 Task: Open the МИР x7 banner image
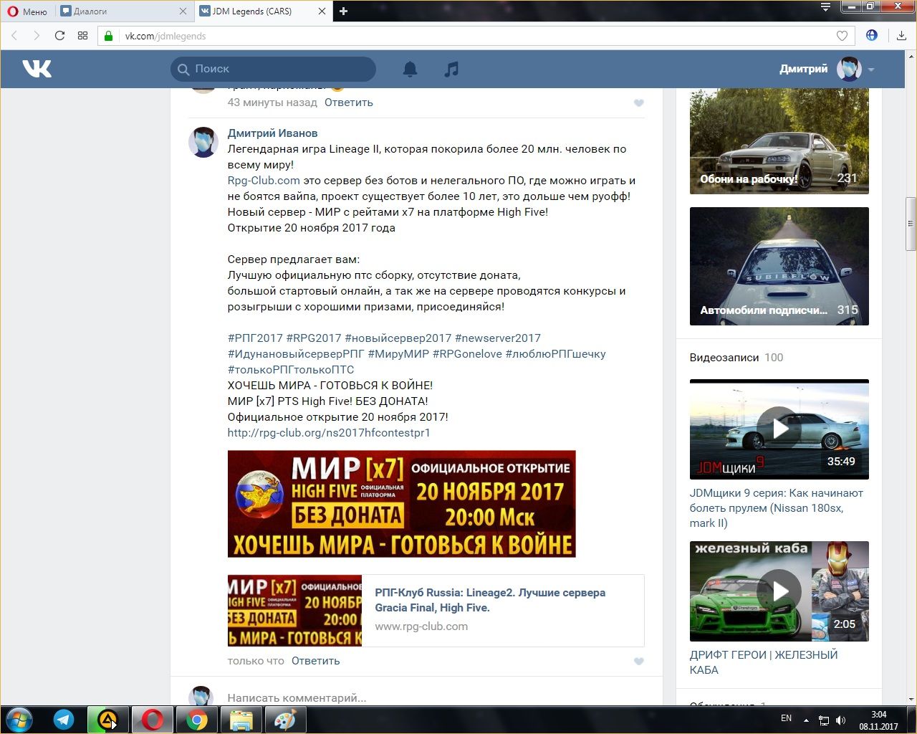coord(402,504)
